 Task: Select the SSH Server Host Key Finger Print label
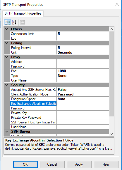click(33, 122)
